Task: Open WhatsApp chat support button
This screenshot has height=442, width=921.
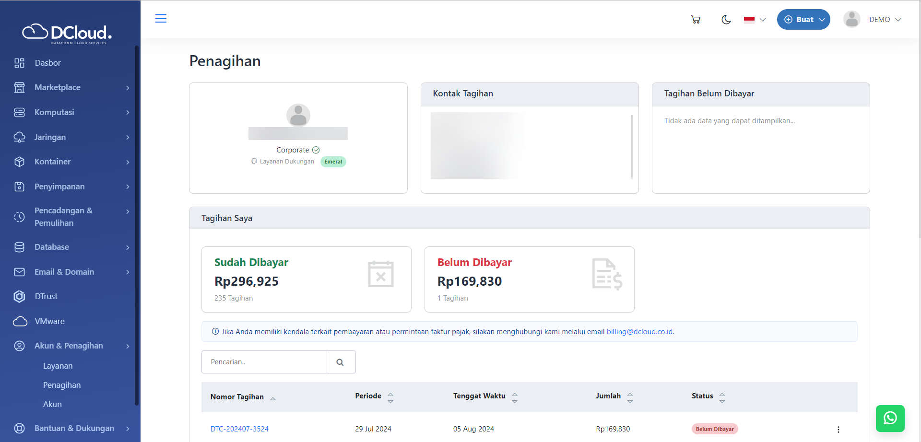Action: (x=890, y=418)
